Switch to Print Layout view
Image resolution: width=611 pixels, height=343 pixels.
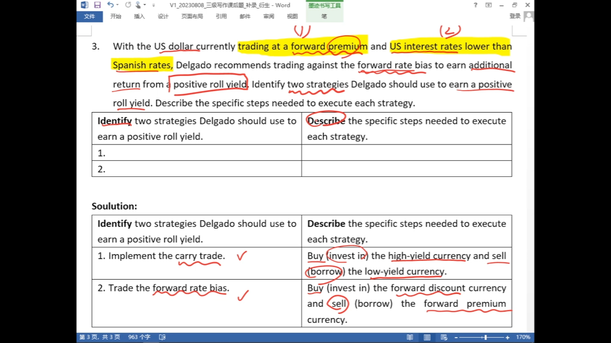coord(427,337)
